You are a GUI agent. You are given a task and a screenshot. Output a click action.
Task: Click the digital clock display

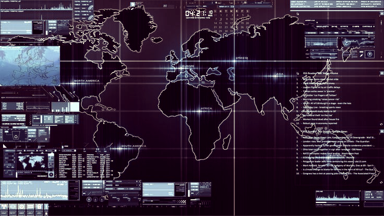(198, 13)
